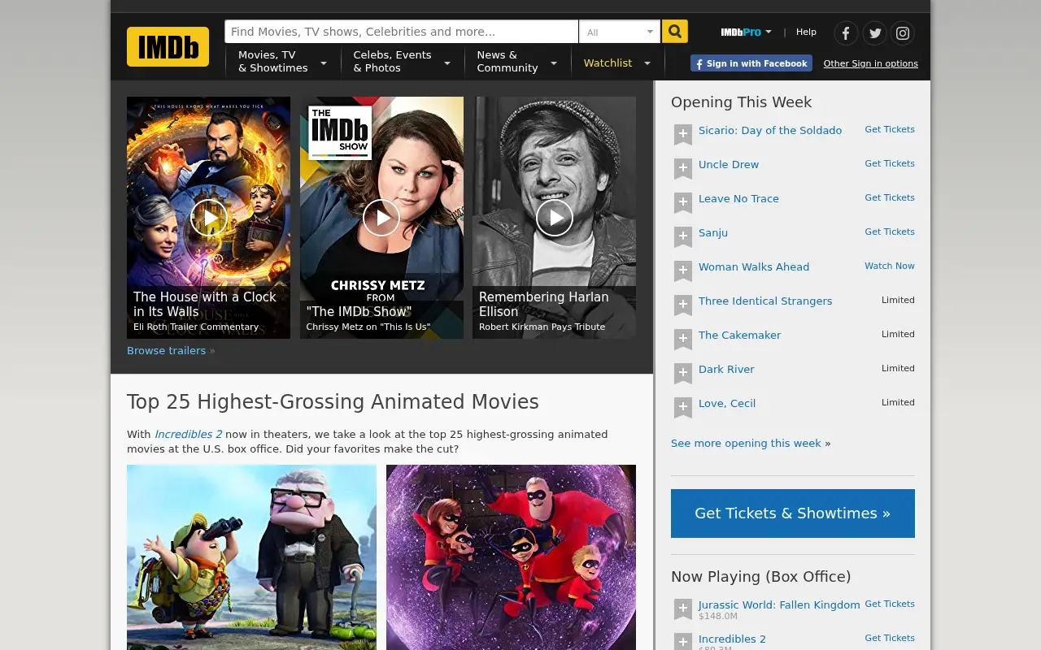The height and width of the screenshot is (650, 1041).
Task: Click Watch Now for Woman Walks Ahead
Action: point(890,266)
